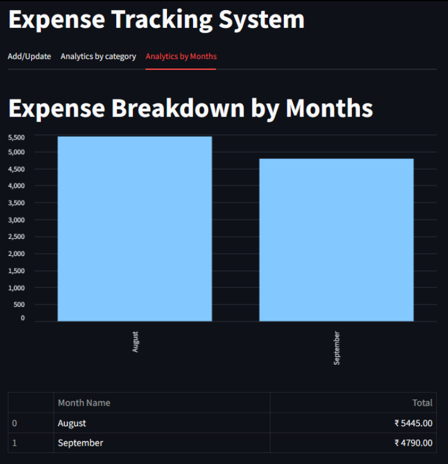Viewport: 448px width, 464px height.
Task: Click the Total column header
Action: 421,403
